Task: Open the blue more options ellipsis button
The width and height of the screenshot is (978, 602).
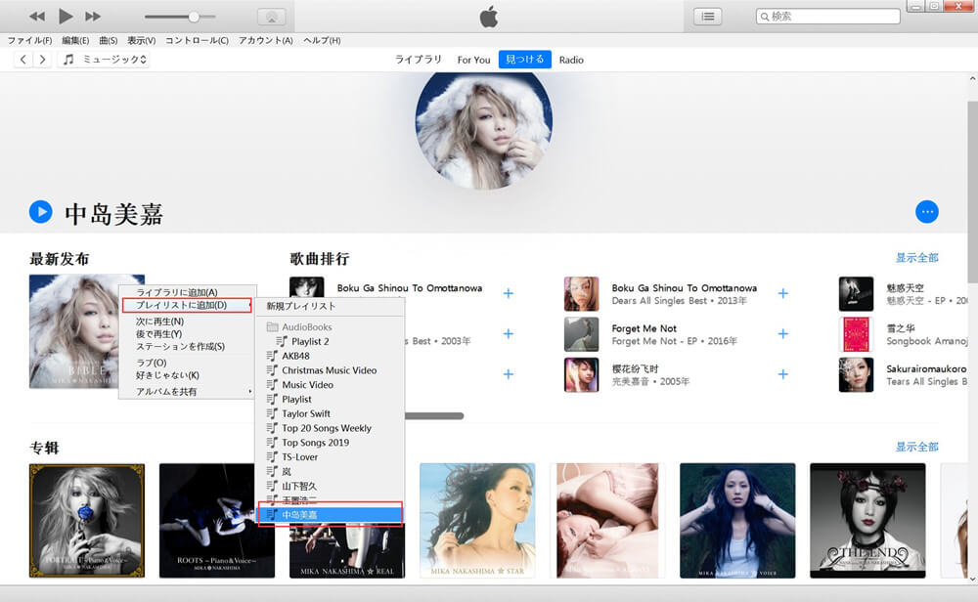Action: tap(927, 212)
